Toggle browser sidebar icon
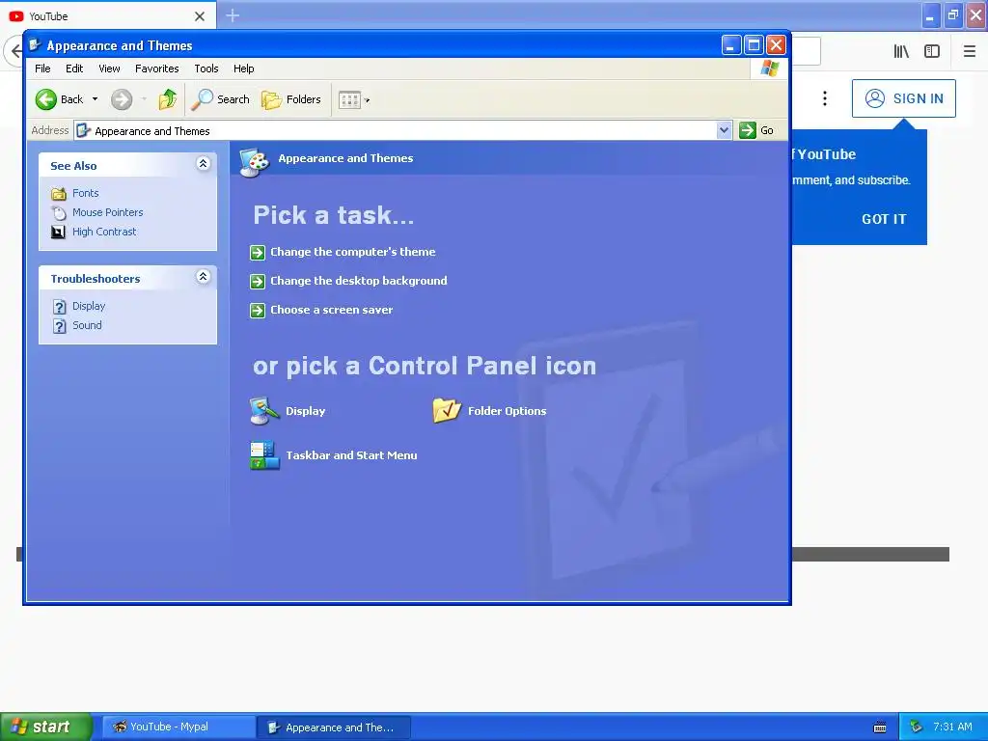Screen dimensions: 988x741 (x=932, y=52)
